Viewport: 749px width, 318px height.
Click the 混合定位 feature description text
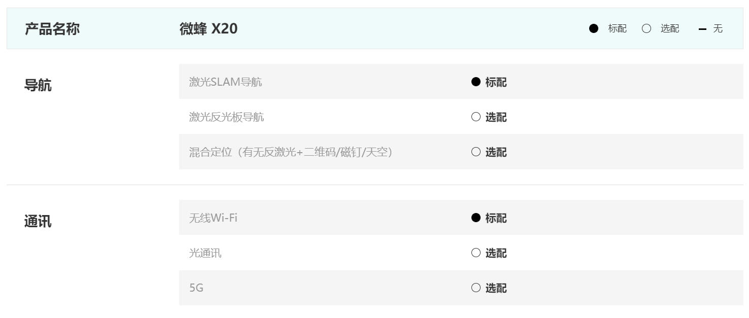(x=291, y=152)
